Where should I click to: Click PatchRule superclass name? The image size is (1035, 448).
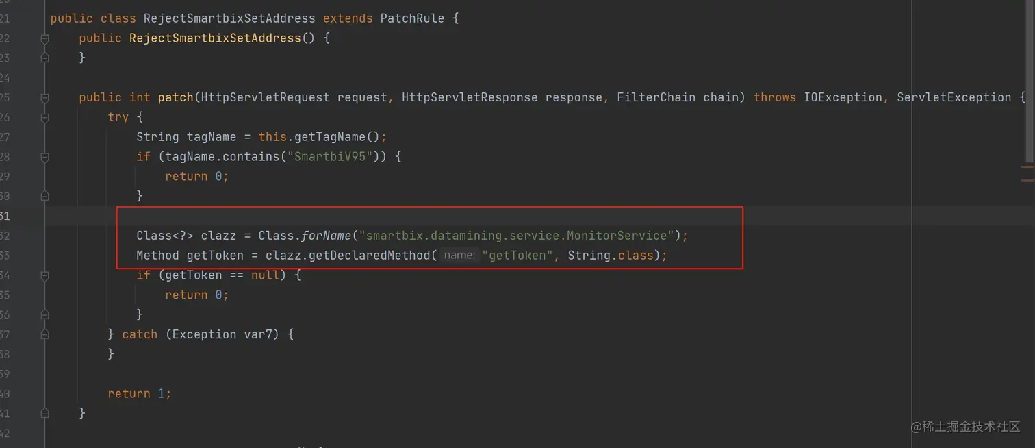point(413,18)
